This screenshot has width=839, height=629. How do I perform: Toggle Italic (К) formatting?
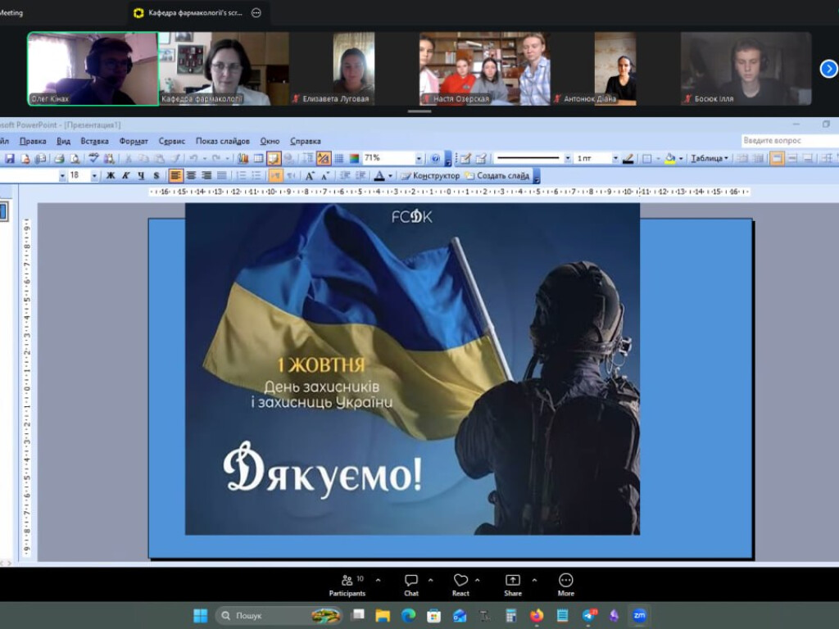tap(125, 176)
